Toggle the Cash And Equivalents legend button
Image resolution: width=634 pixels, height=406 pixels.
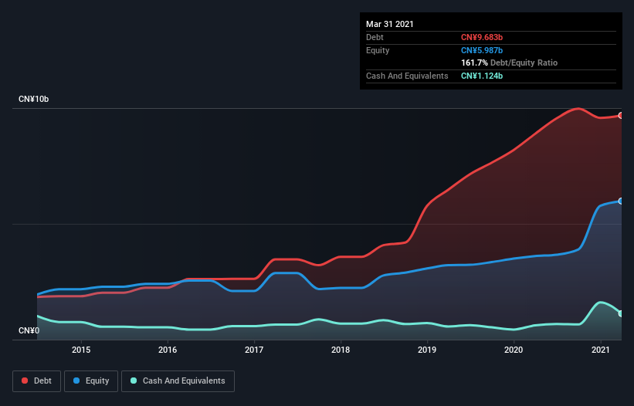(x=178, y=381)
